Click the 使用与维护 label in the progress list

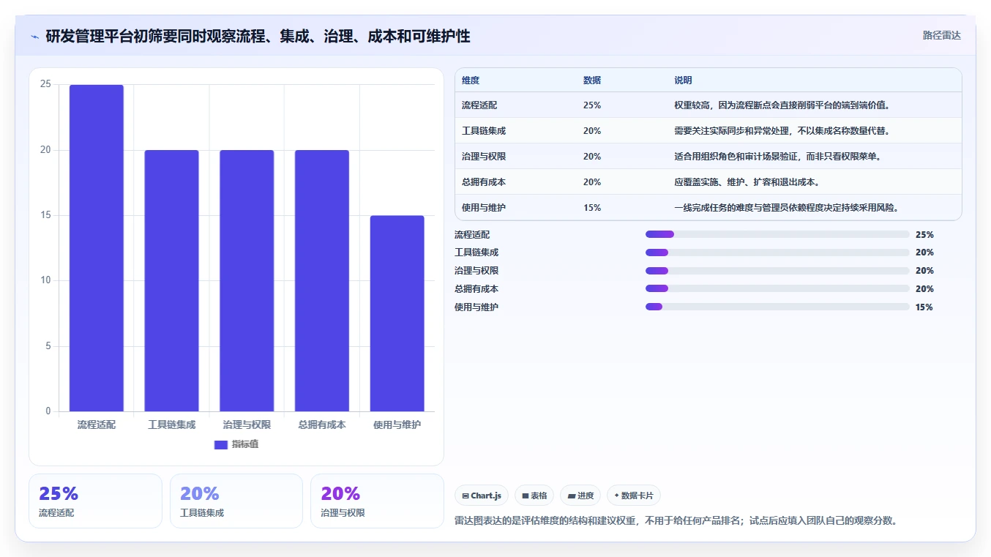[x=476, y=307]
